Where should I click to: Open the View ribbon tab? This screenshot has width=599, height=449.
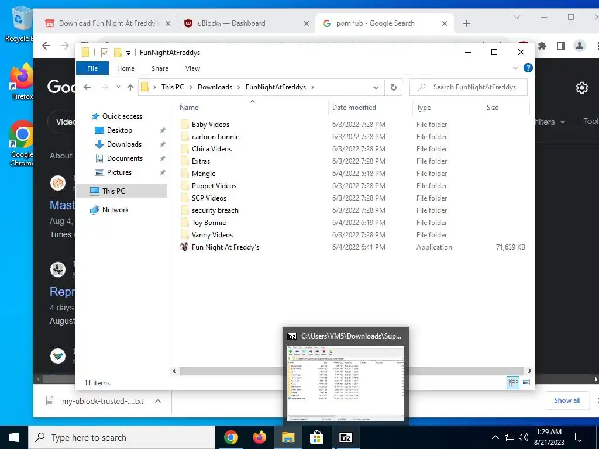tap(192, 68)
